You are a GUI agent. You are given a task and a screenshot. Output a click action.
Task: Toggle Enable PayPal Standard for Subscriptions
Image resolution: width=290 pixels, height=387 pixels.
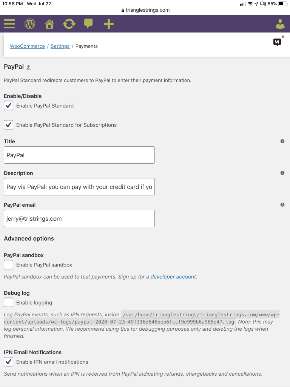8,125
